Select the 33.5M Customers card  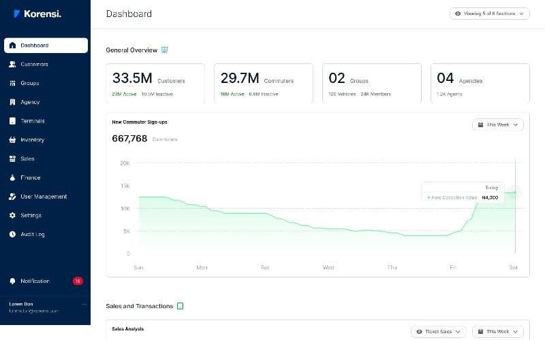(155, 83)
